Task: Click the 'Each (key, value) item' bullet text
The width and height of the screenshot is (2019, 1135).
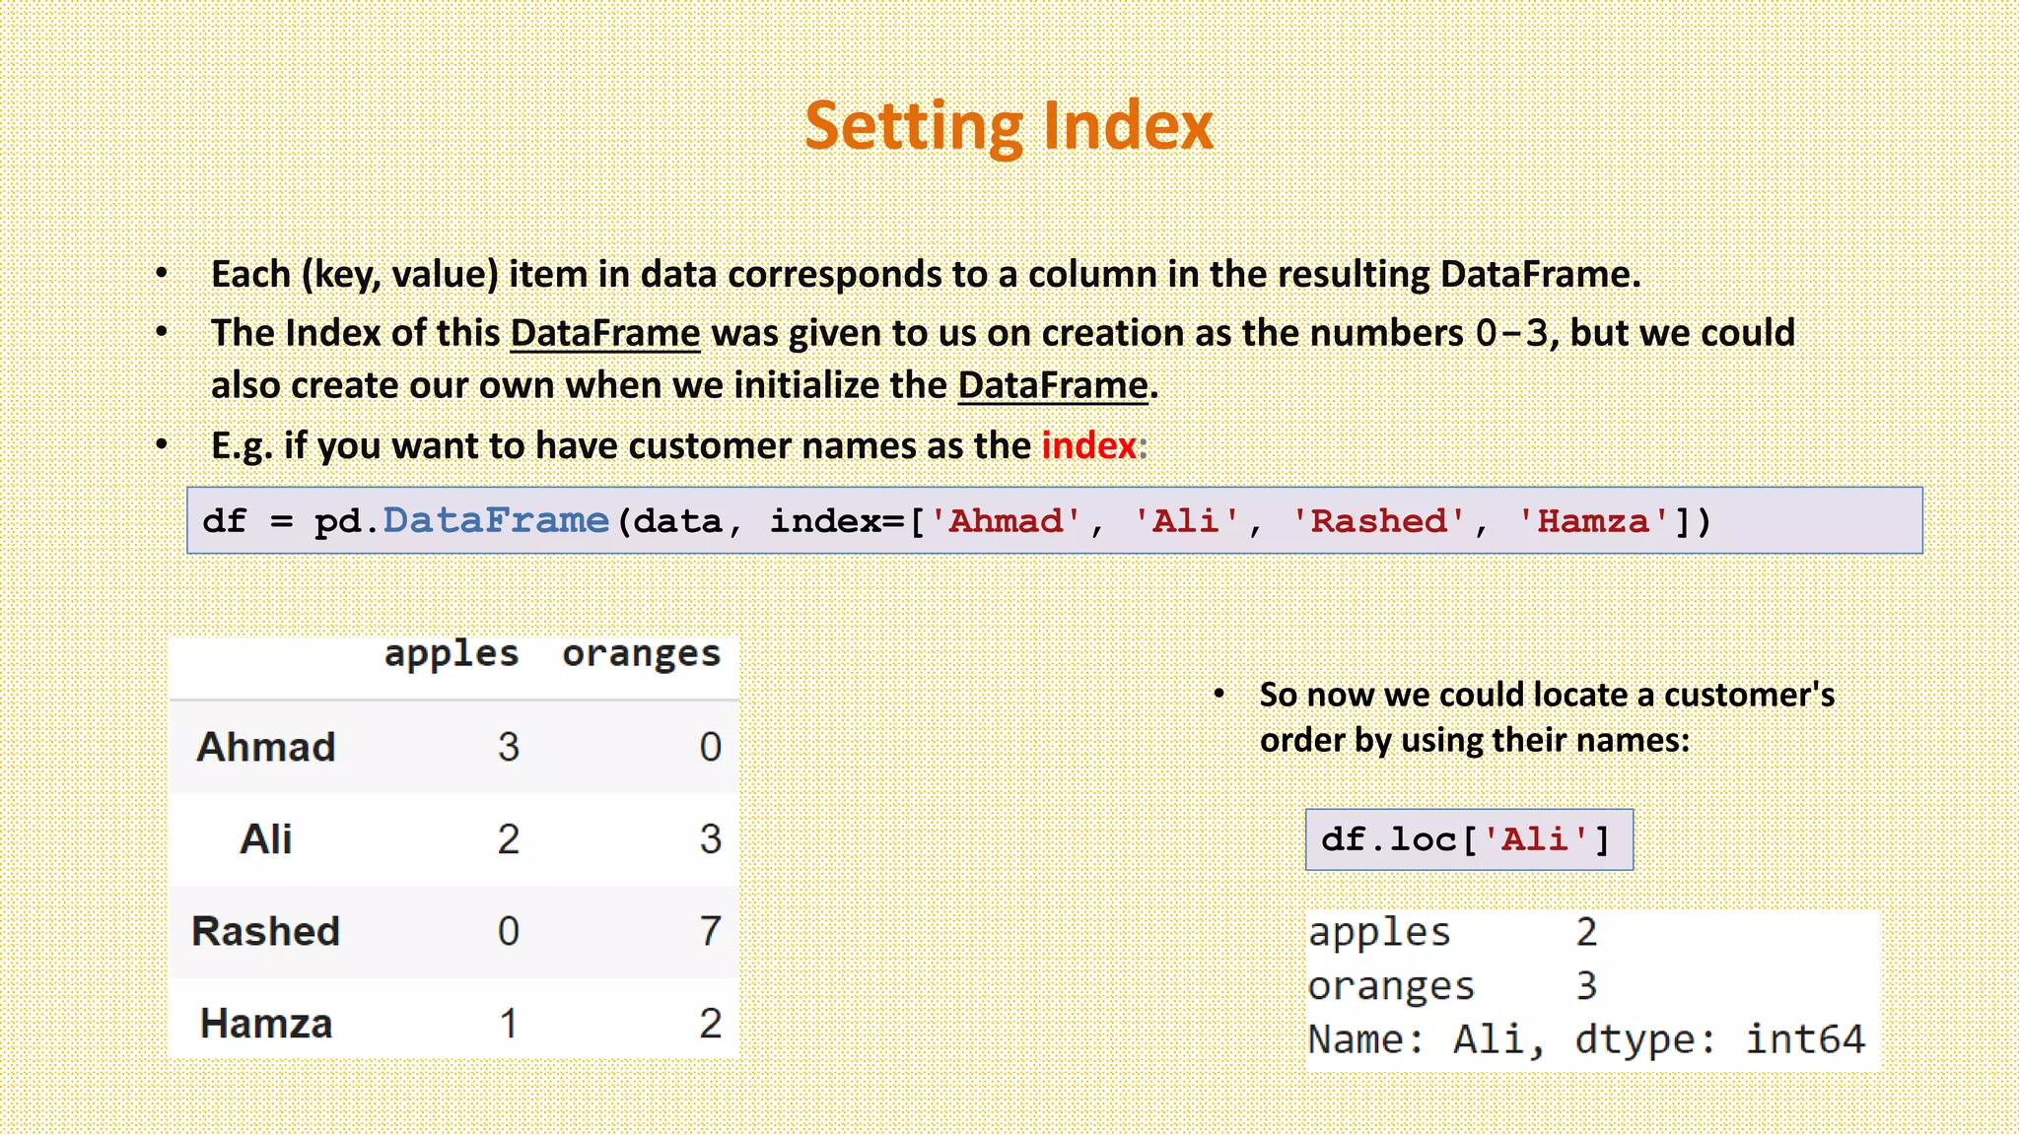Action: [926, 274]
